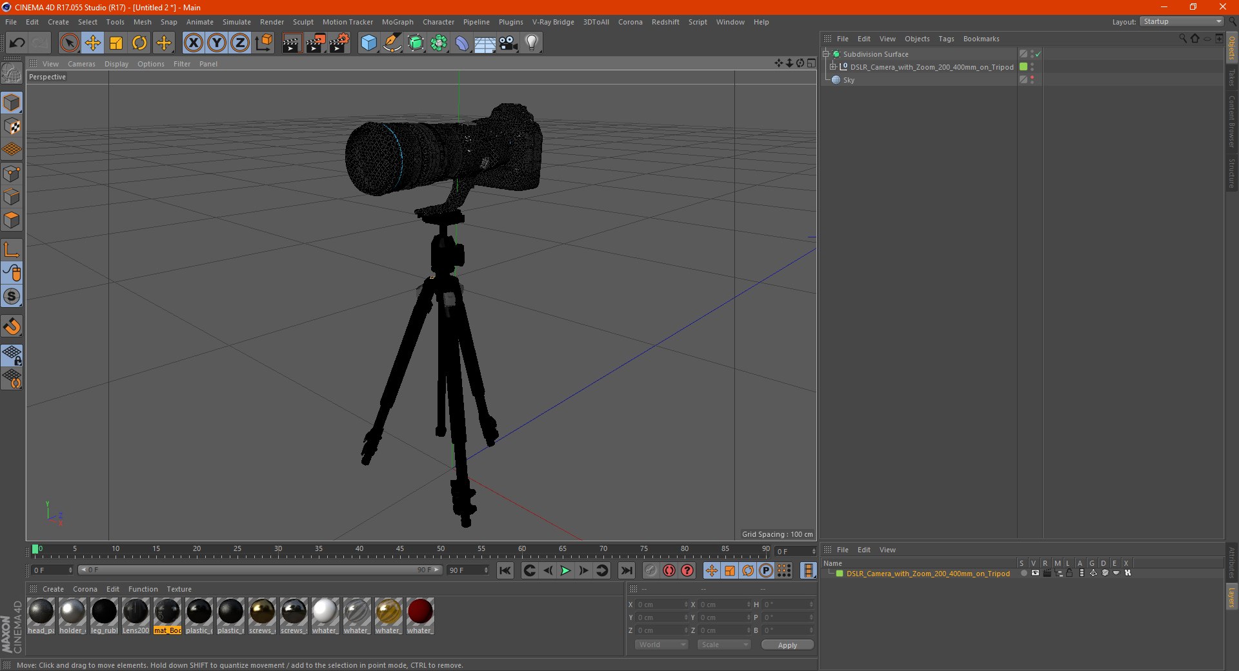
Task: Toggle the coordinate system icon
Action: (x=264, y=43)
